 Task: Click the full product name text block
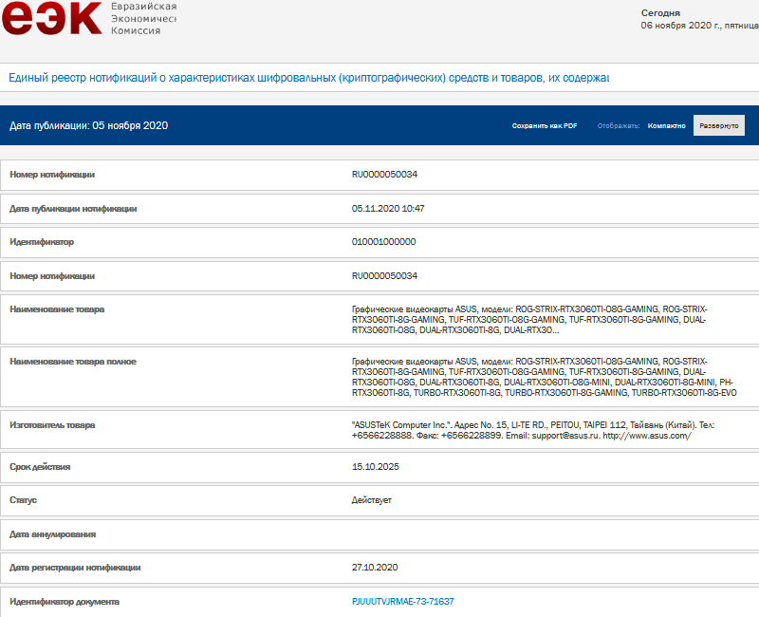pyautogui.click(x=543, y=377)
